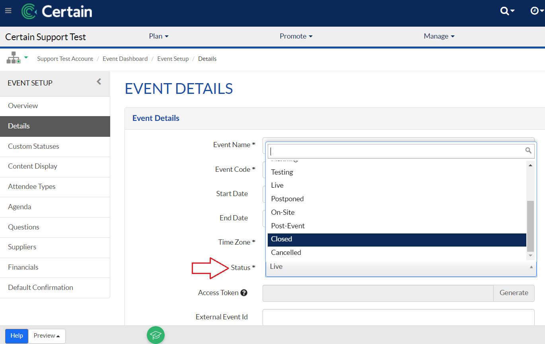The image size is (545, 344).
Task: Select Details in the sidebar
Action: (55, 126)
